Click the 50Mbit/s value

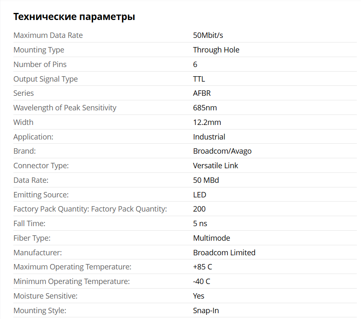coord(208,35)
